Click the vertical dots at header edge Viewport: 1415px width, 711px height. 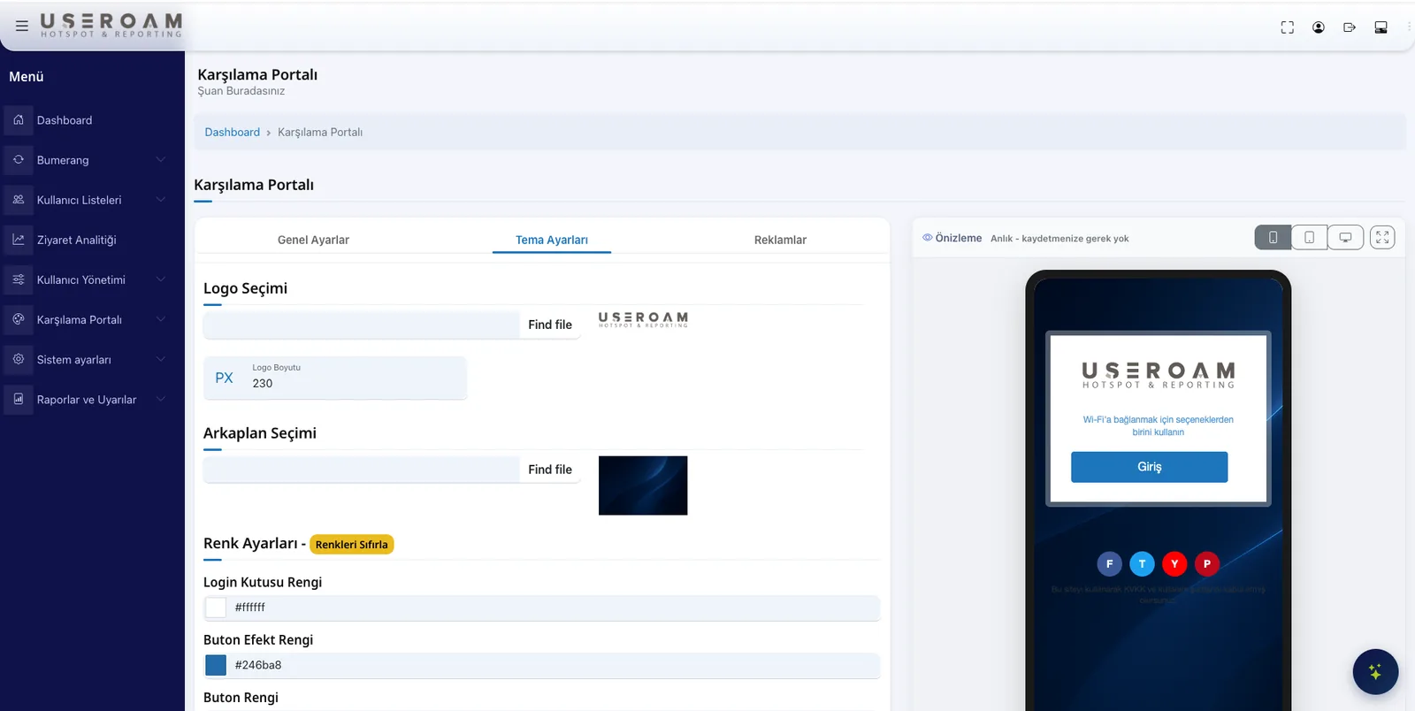(x=1410, y=27)
